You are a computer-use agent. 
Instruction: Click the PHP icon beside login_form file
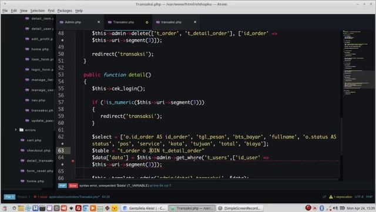click(27, 69)
